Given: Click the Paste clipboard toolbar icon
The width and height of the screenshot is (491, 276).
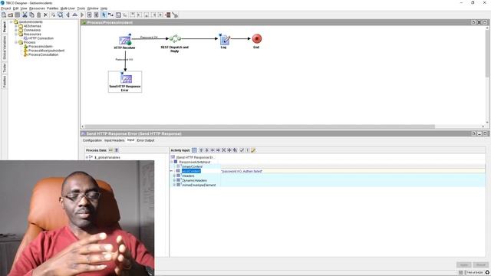Looking at the screenshot, I should pyautogui.click(x=38, y=15).
